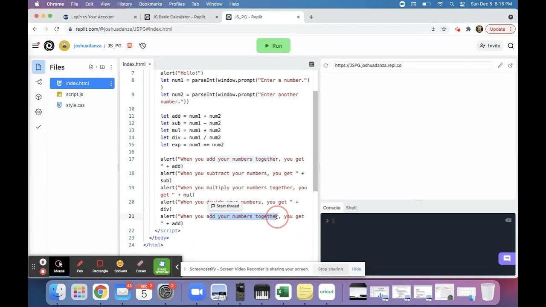Click the editor layout icon above code
The image size is (546, 307).
point(311,64)
